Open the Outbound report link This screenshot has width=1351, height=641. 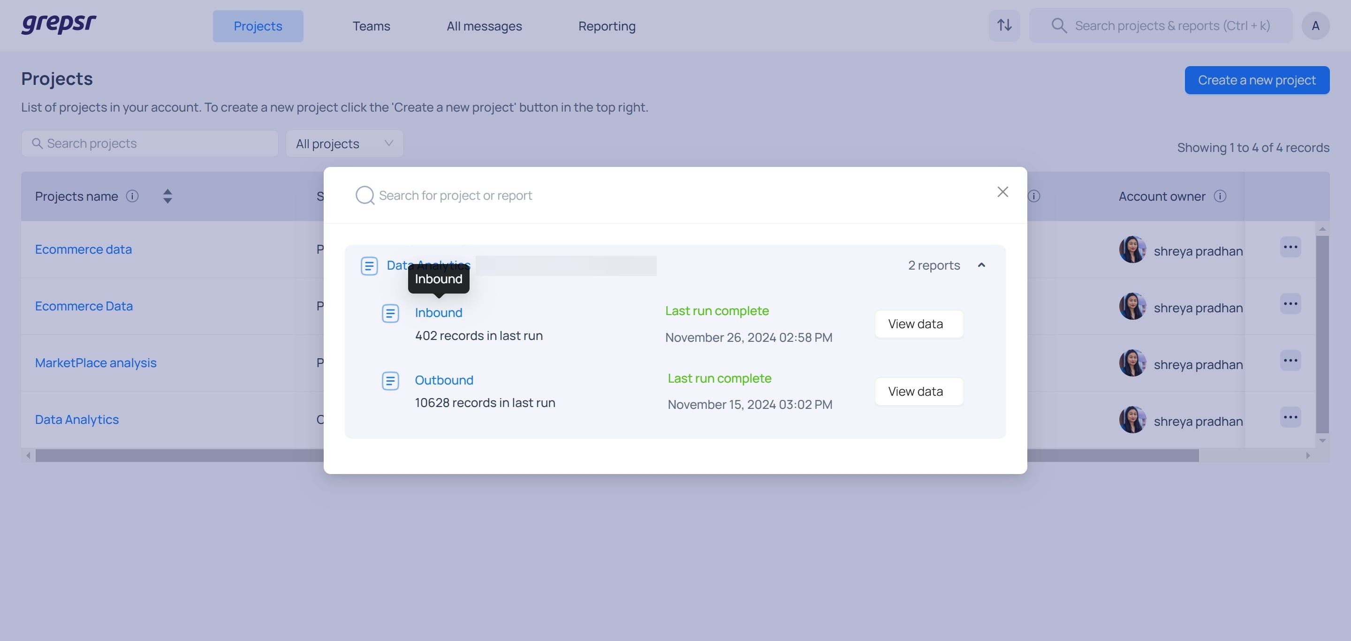444,380
